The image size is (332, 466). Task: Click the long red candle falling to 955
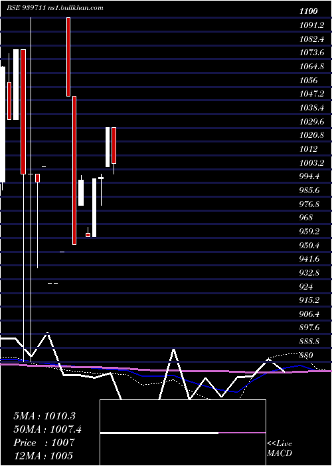tap(74, 170)
